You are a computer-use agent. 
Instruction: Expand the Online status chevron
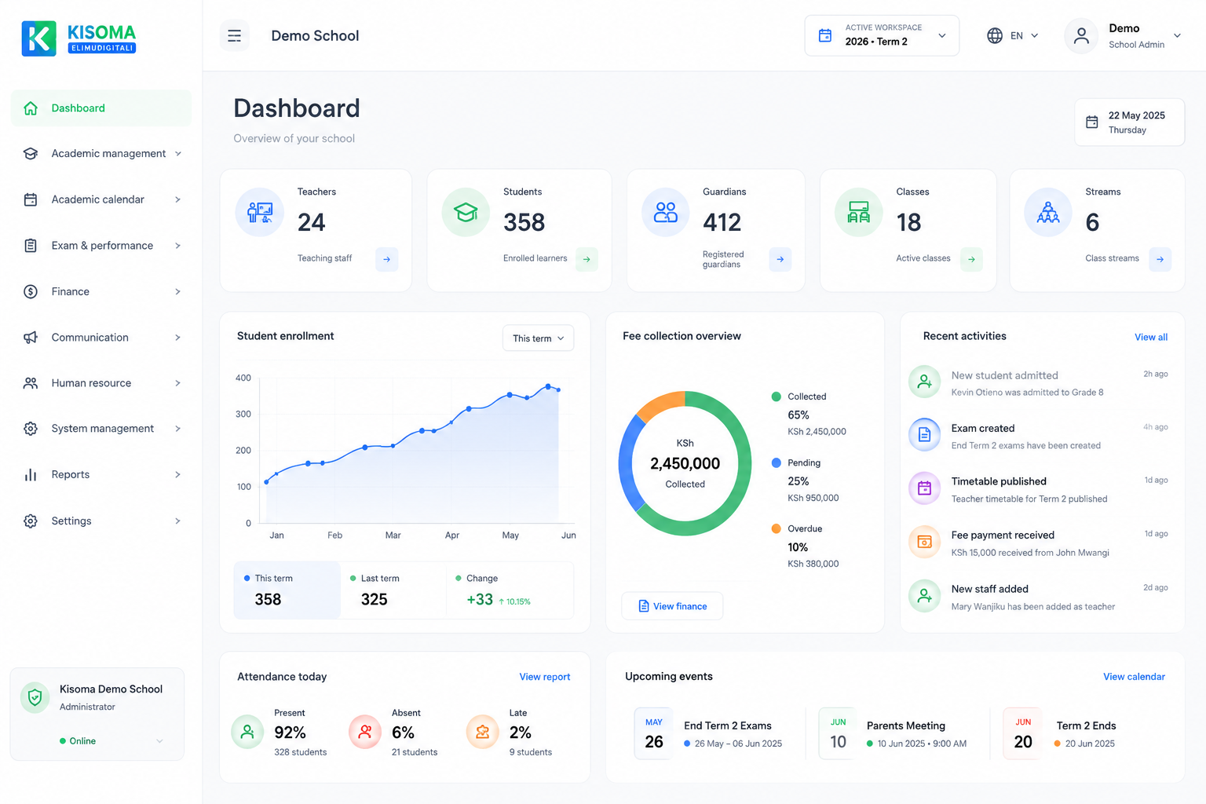(x=159, y=741)
